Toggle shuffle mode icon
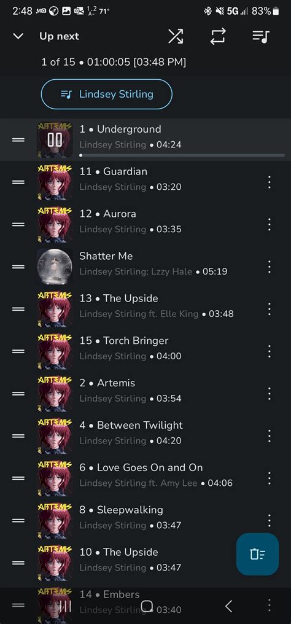The image size is (291, 624). click(176, 36)
